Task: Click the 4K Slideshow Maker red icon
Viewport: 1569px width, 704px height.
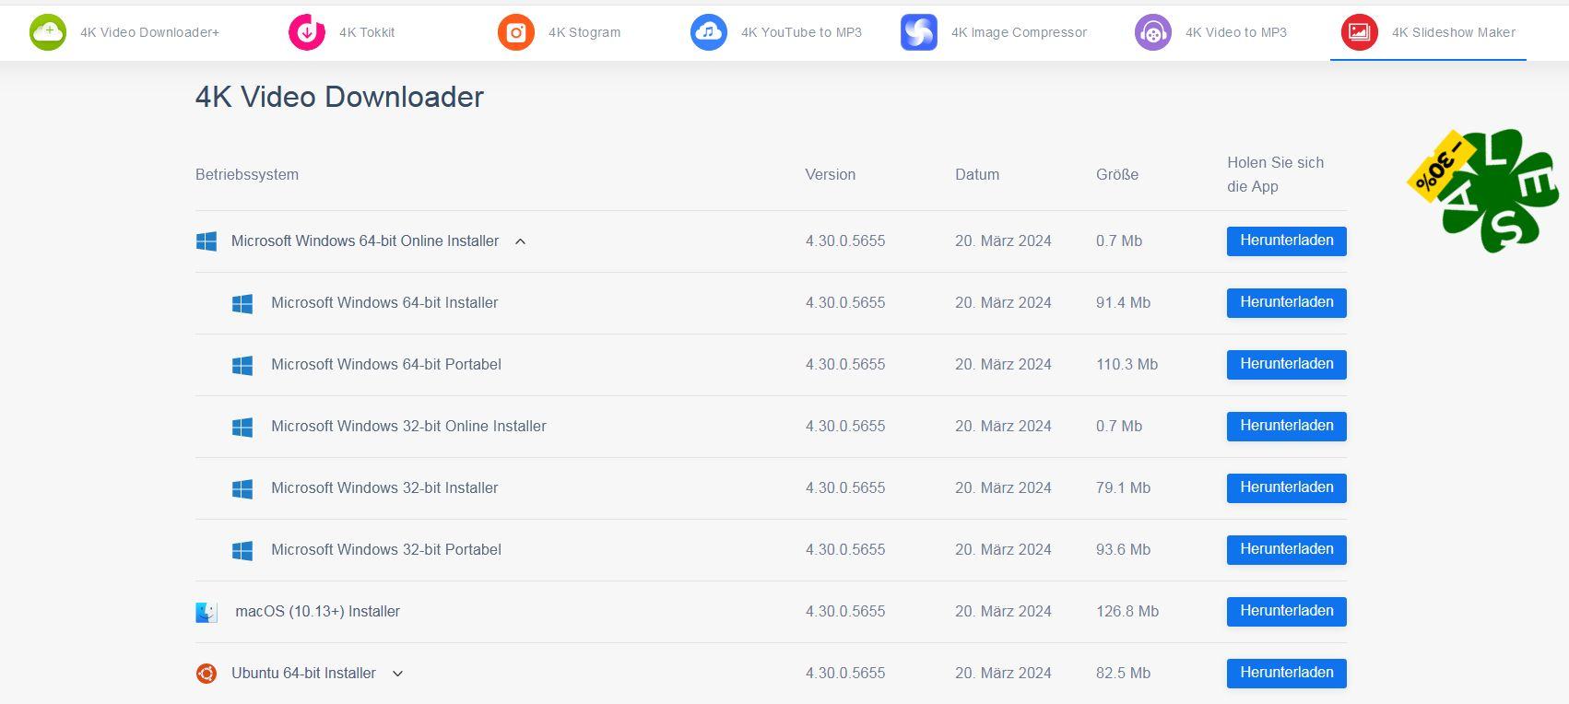Action: [x=1360, y=32]
